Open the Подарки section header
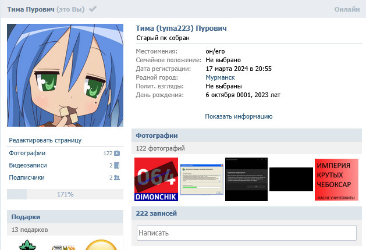This screenshot has height=250, width=366. pos(26,217)
